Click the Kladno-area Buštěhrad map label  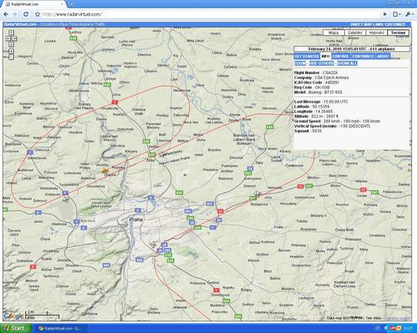tap(25, 170)
